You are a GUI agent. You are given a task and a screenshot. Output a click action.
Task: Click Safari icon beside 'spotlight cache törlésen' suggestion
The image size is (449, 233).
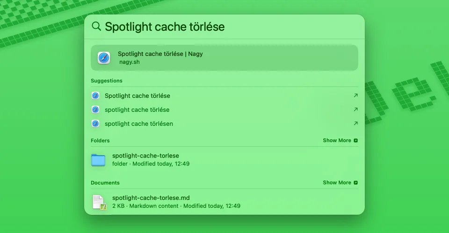coord(95,123)
